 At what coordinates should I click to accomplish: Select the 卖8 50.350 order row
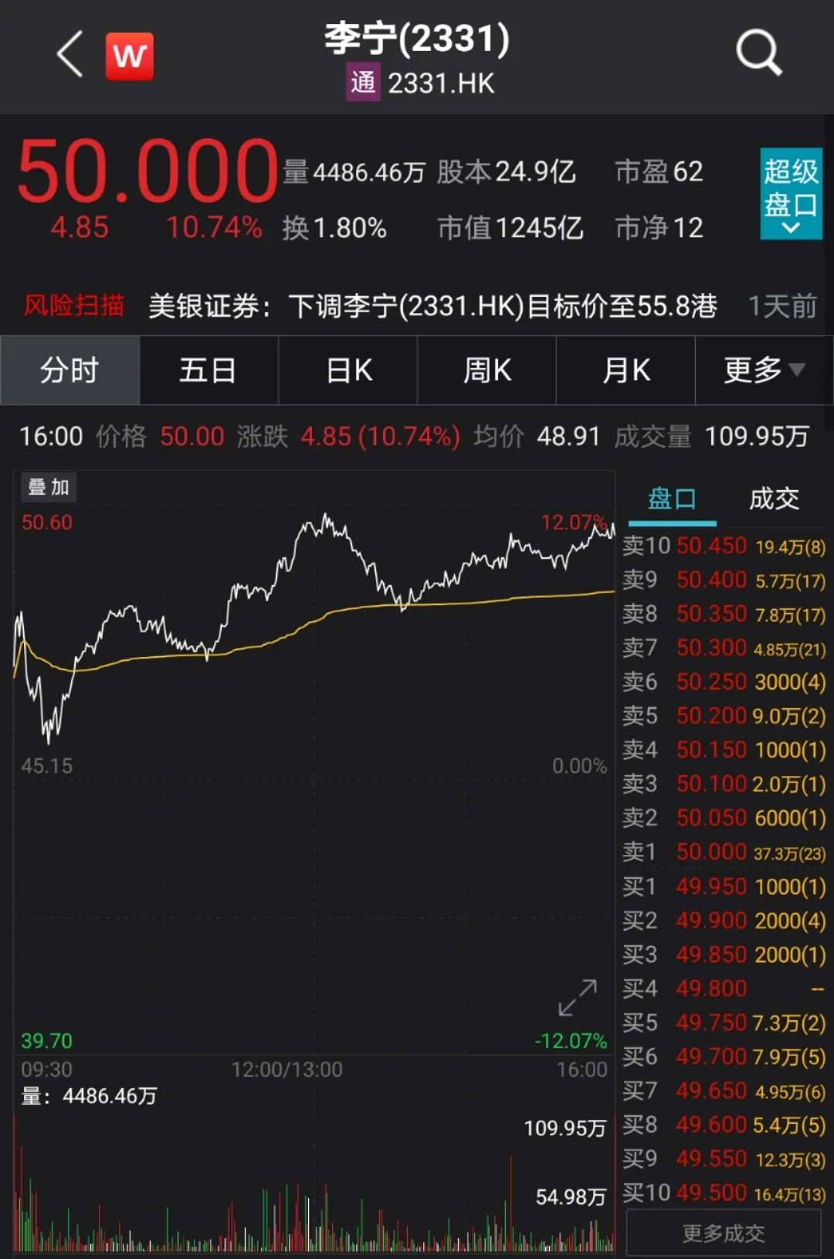(x=724, y=614)
